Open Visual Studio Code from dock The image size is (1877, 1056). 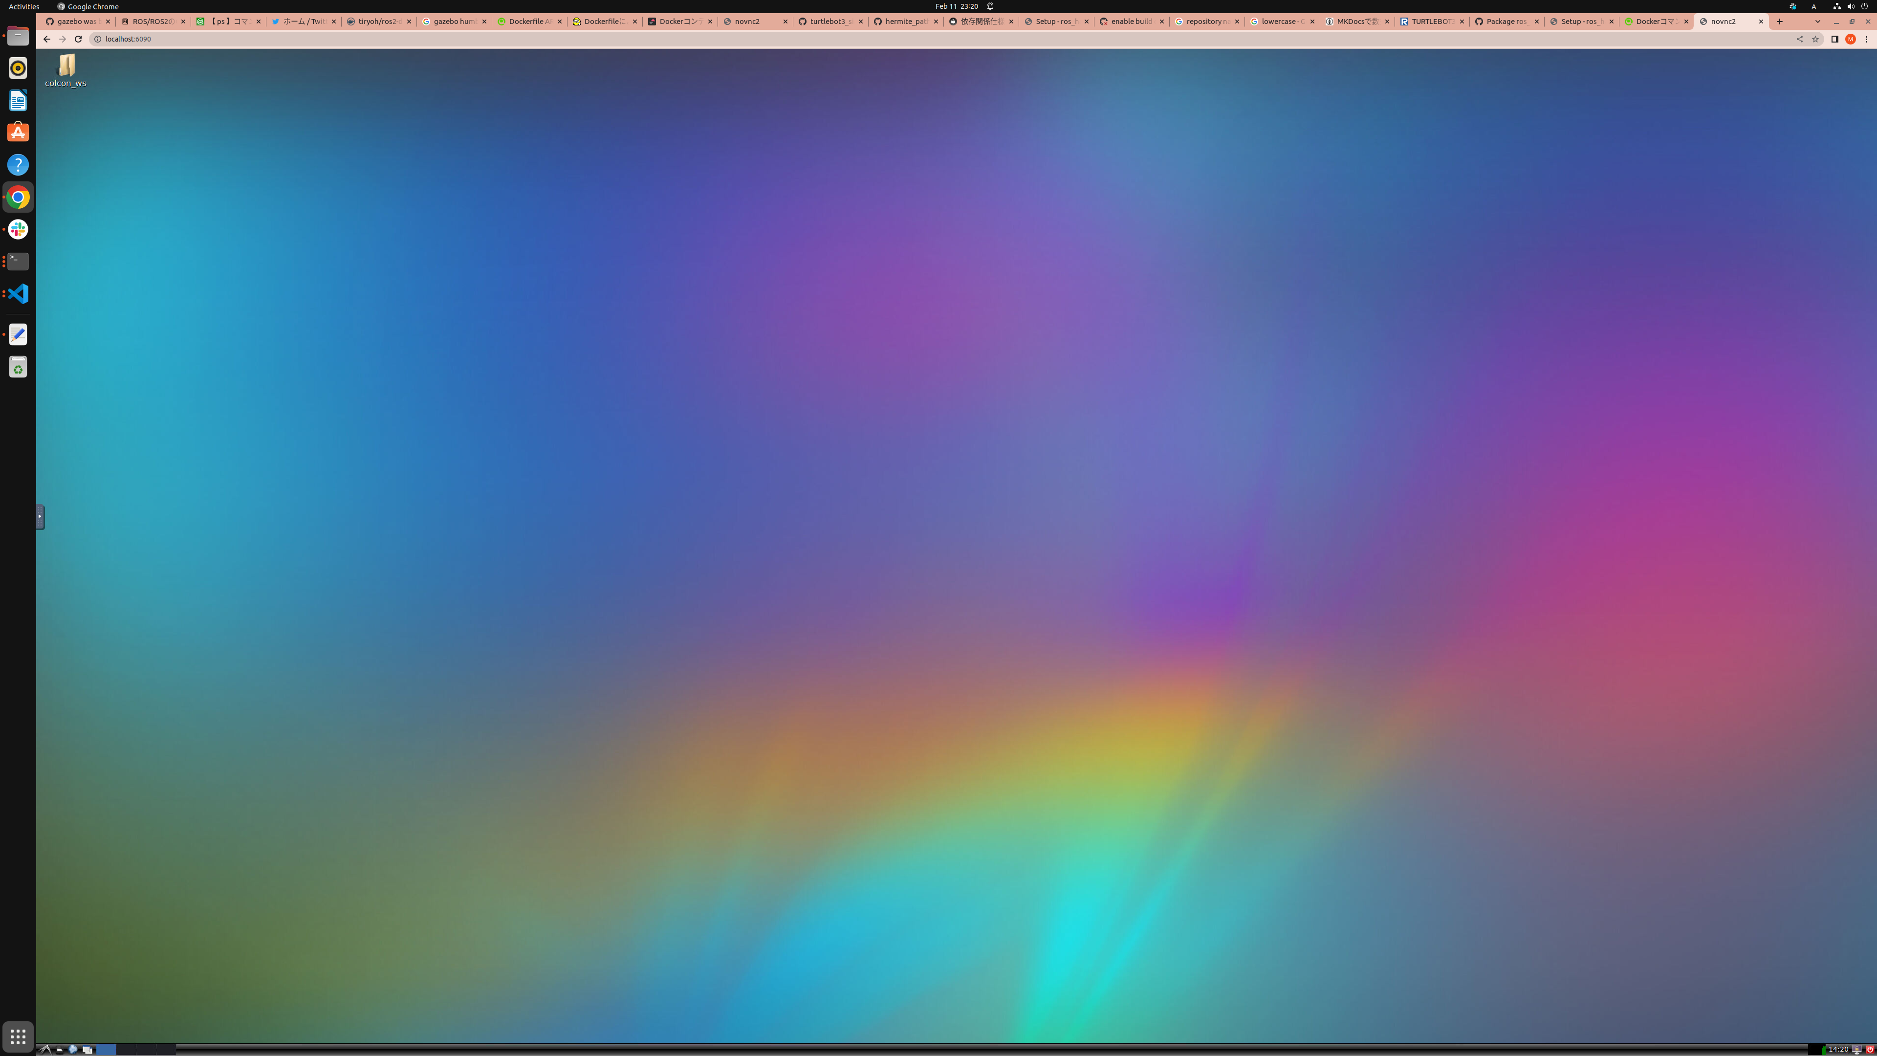(x=18, y=294)
